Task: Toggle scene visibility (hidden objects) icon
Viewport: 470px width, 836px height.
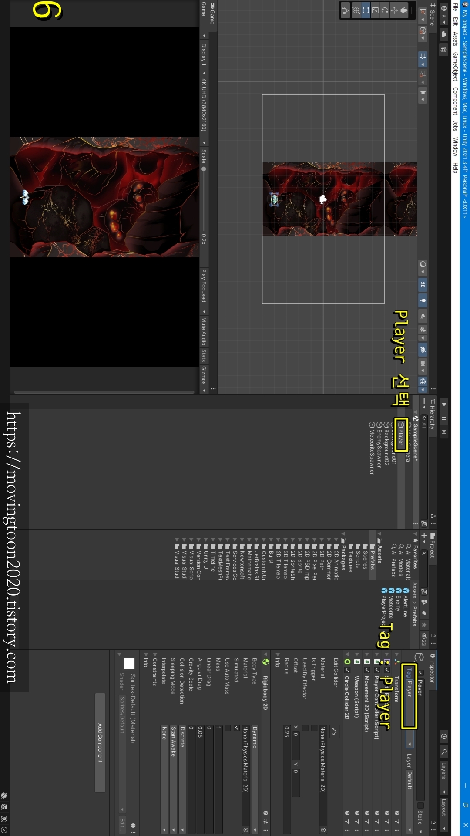Action: point(423,350)
